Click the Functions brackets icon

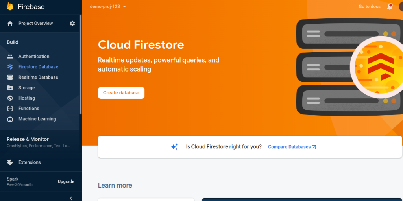10,109
